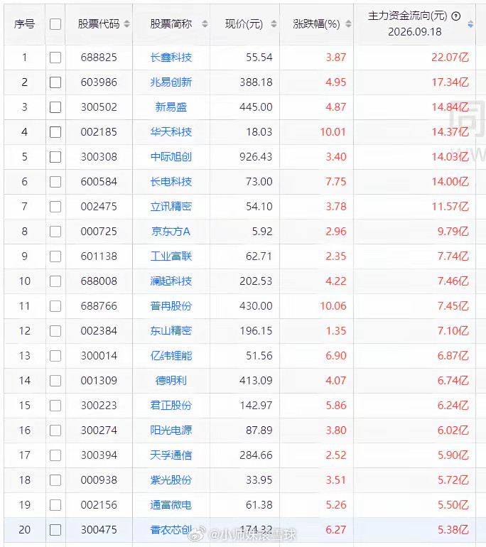Image resolution: width=486 pixels, height=547 pixels.
Task: Check the box for 603986 兆易创新
Action: (x=55, y=82)
